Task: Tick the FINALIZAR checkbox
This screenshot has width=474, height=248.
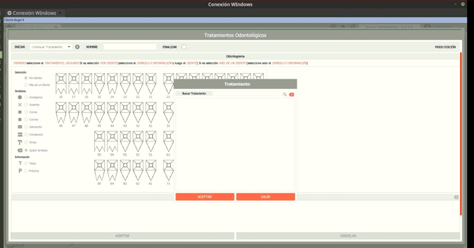Action: pyautogui.click(x=184, y=47)
